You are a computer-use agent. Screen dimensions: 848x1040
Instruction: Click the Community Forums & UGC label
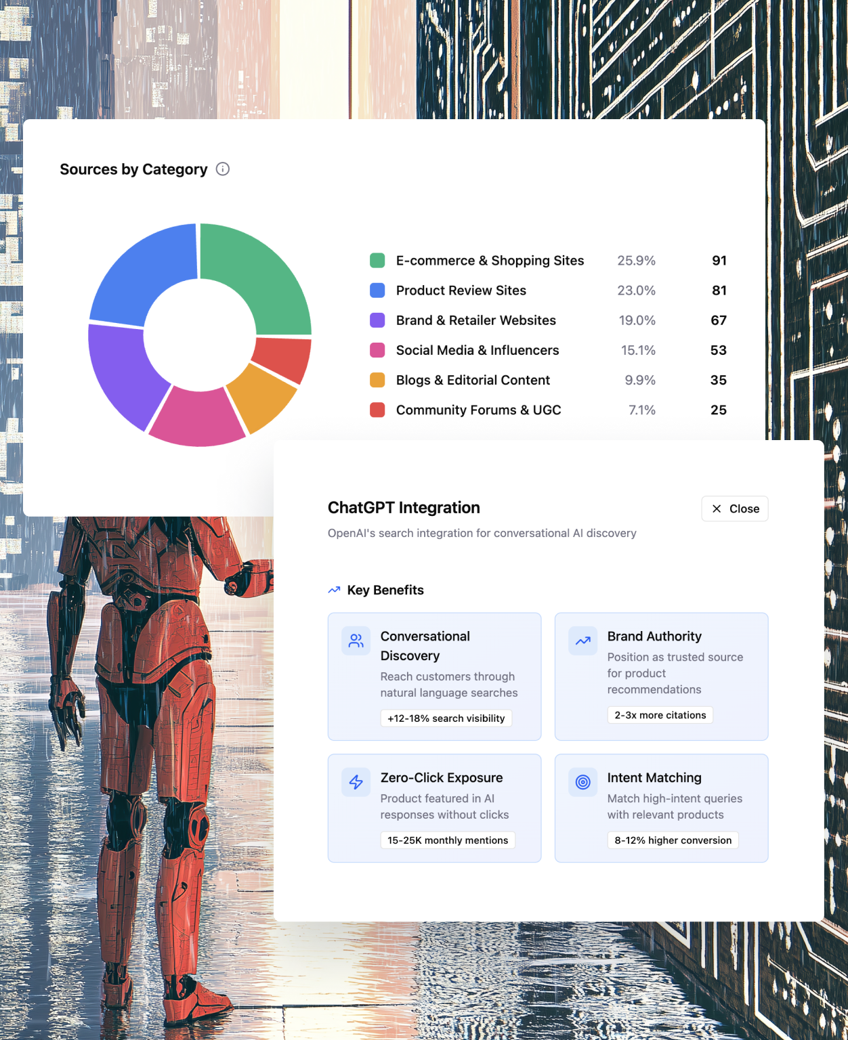pyautogui.click(x=478, y=410)
